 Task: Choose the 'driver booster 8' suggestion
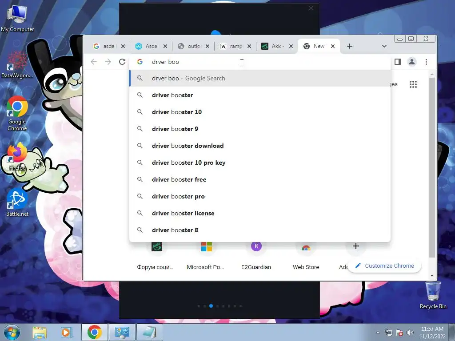pyautogui.click(x=260, y=230)
